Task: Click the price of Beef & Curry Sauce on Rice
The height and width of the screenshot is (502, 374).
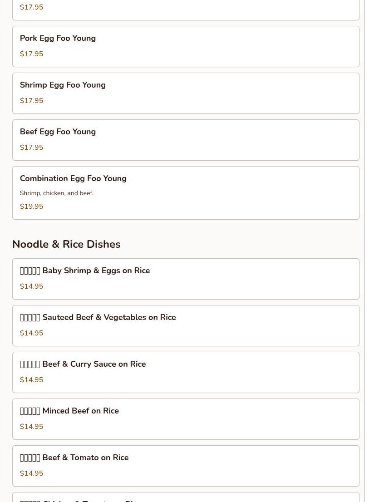Action: (32, 380)
